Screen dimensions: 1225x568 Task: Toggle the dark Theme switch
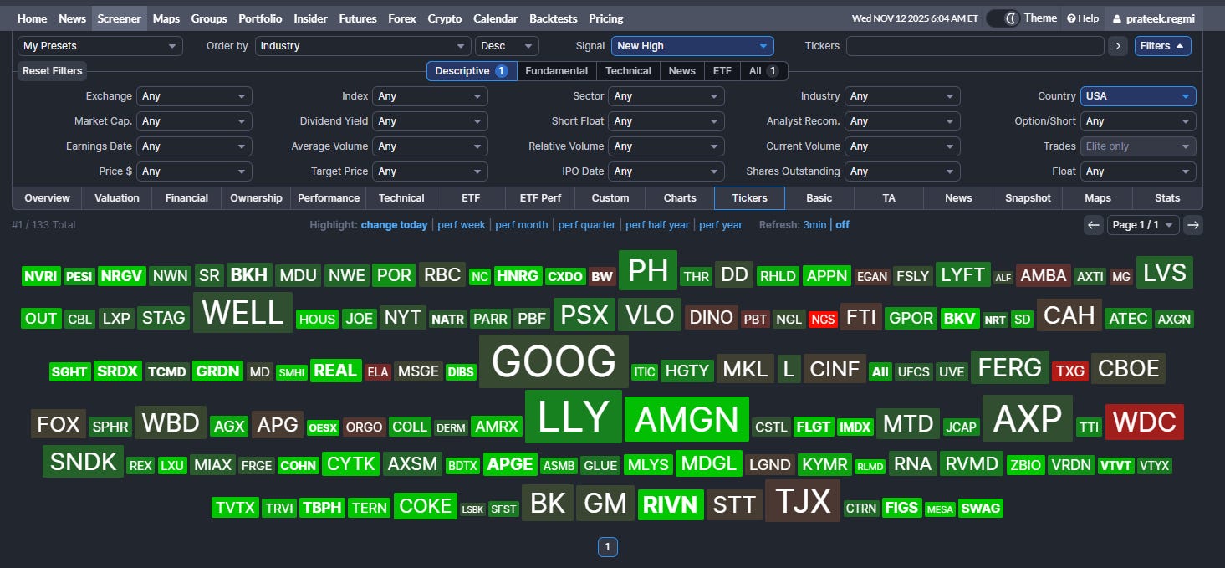(x=1003, y=18)
